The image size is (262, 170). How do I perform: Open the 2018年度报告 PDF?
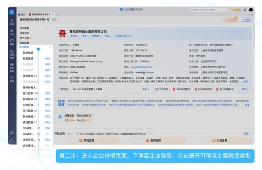[225, 89]
